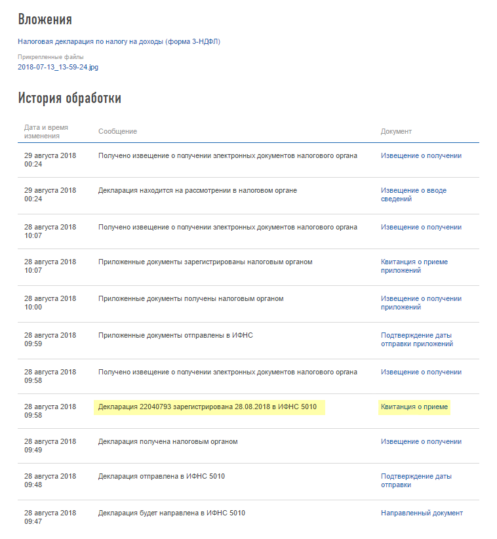Click the date '28 августа 2018 10:00'
The width and height of the screenshot is (497, 539).
[50, 303]
